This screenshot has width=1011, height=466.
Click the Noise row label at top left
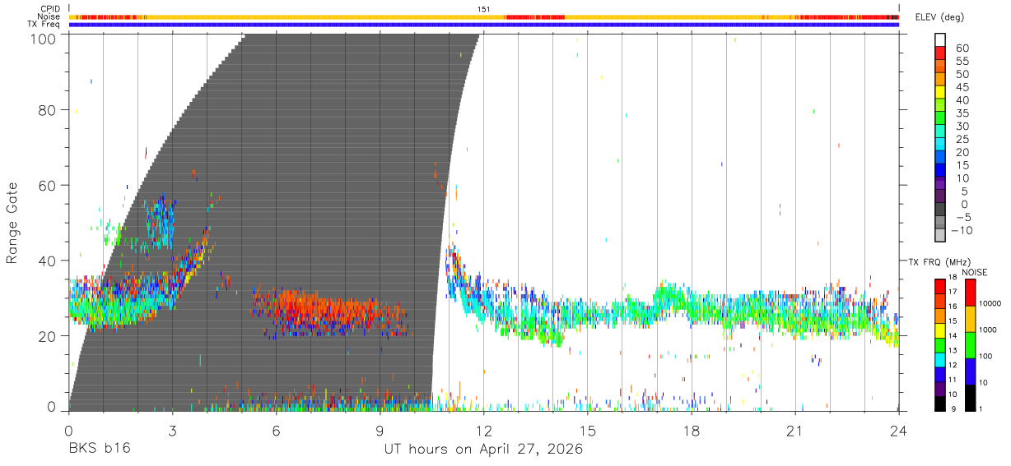click(49, 16)
